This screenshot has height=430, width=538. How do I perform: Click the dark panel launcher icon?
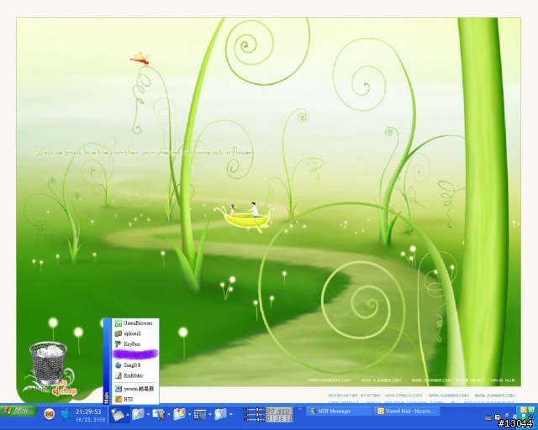tap(200, 415)
